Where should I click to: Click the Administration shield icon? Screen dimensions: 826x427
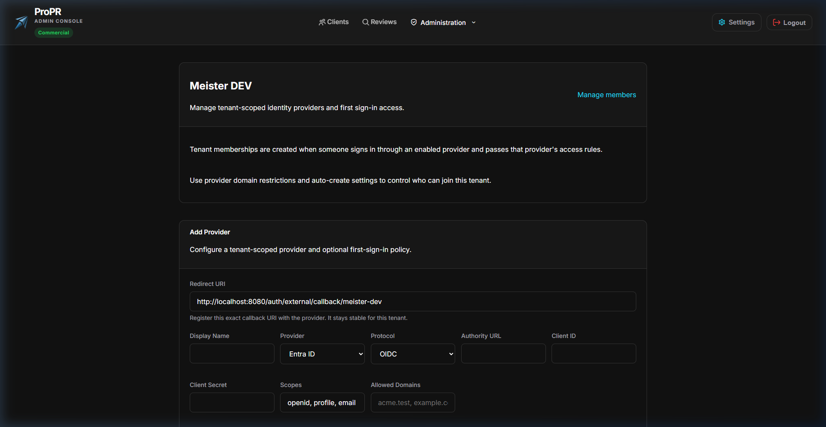pos(414,22)
